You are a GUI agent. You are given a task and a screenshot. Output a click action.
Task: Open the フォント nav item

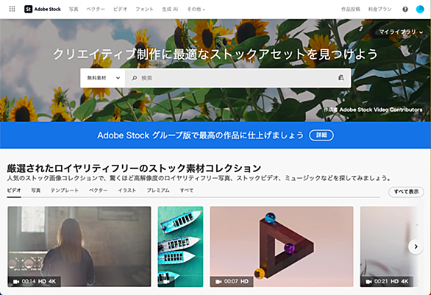[x=144, y=10]
